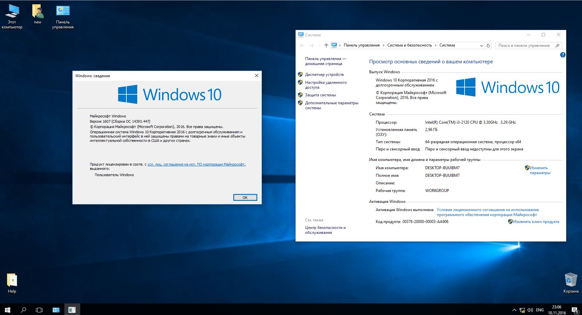Click OK in Windows: сведения dialog
The height and width of the screenshot is (315, 582).
point(245,198)
